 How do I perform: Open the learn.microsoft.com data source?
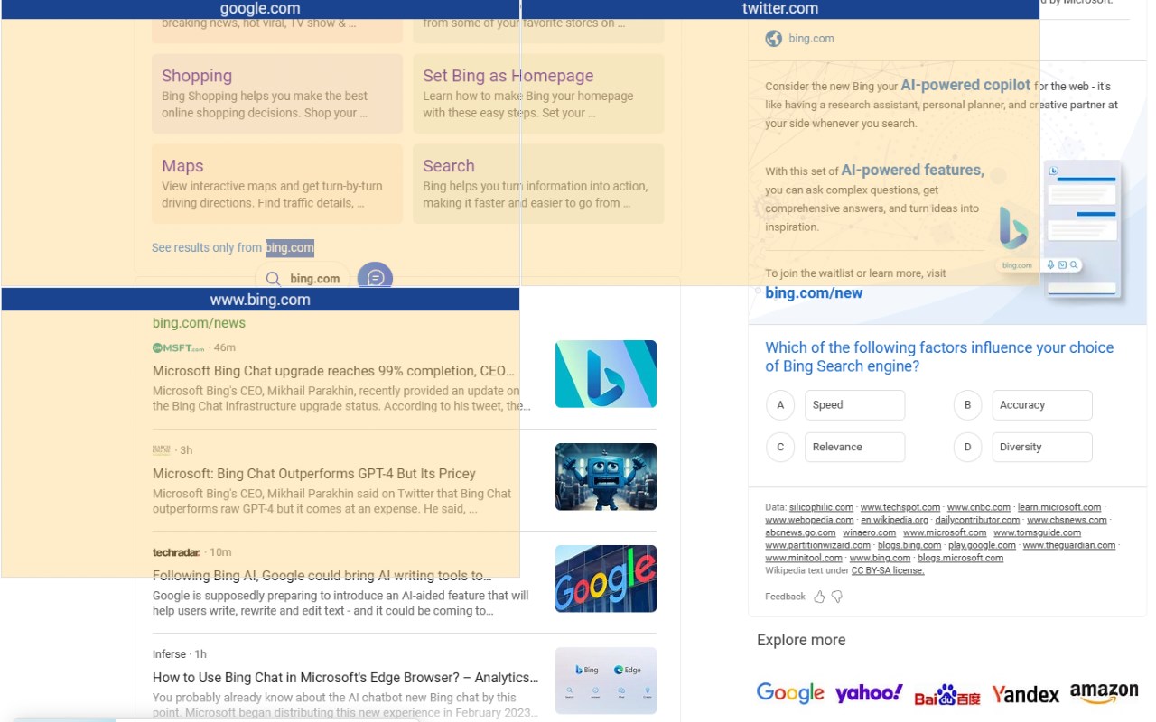tap(1059, 507)
